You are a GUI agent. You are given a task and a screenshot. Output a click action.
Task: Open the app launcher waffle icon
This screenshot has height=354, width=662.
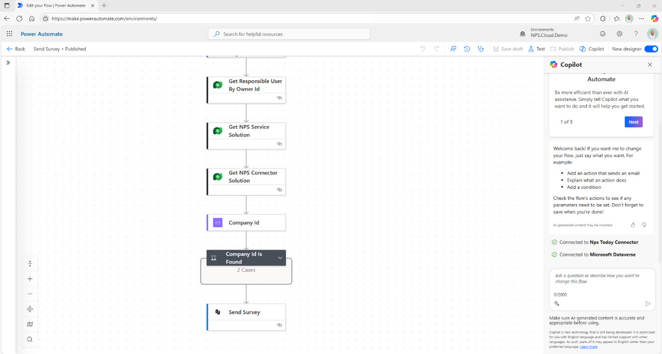[10, 34]
